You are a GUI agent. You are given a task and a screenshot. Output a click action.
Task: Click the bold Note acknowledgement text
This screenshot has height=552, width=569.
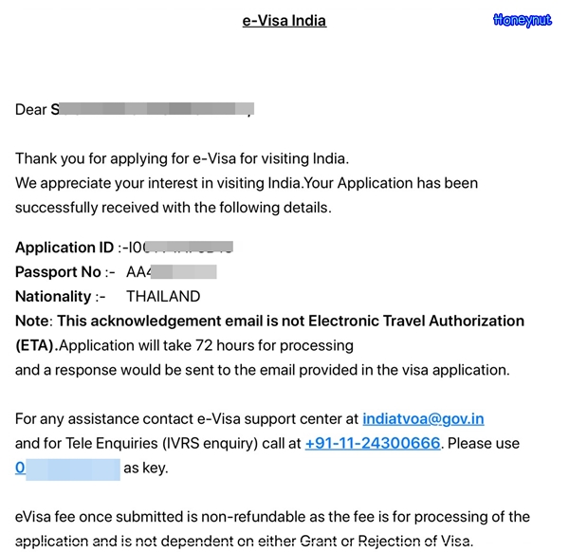pos(269,322)
